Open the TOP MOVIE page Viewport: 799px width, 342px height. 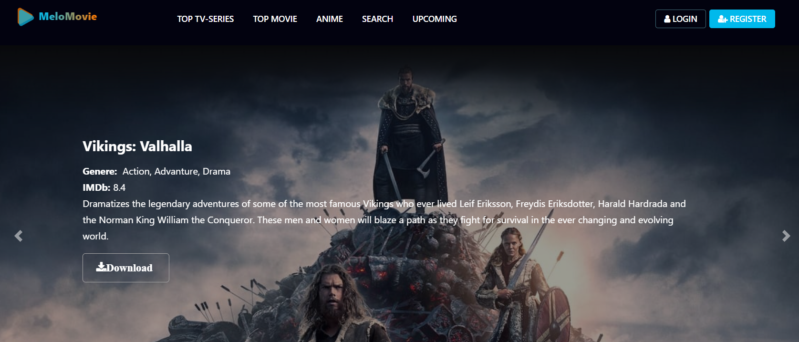[x=275, y=19]
